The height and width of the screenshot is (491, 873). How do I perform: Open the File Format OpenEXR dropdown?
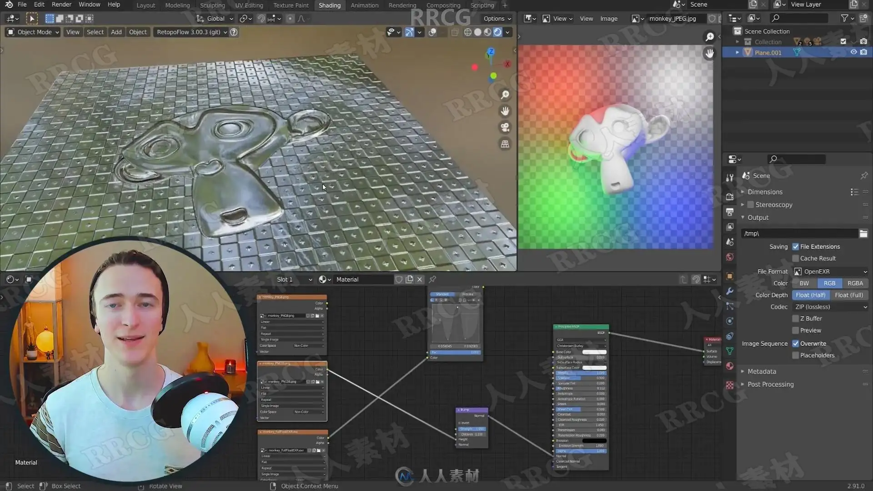[831, 271]
